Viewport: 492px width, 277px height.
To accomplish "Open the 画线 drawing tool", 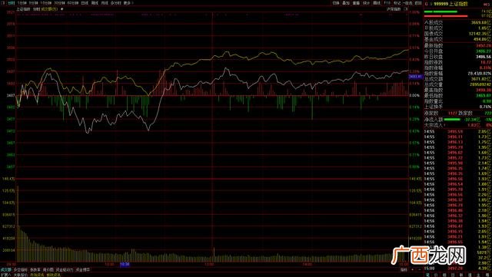I will pyautogui.click(x=377, y=3).
